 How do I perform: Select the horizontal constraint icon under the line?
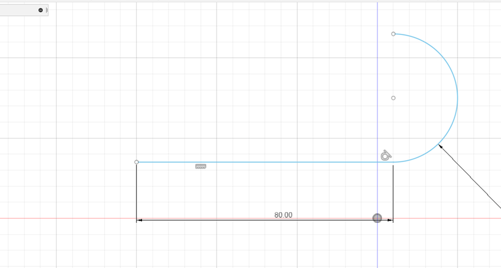point(200,167)
